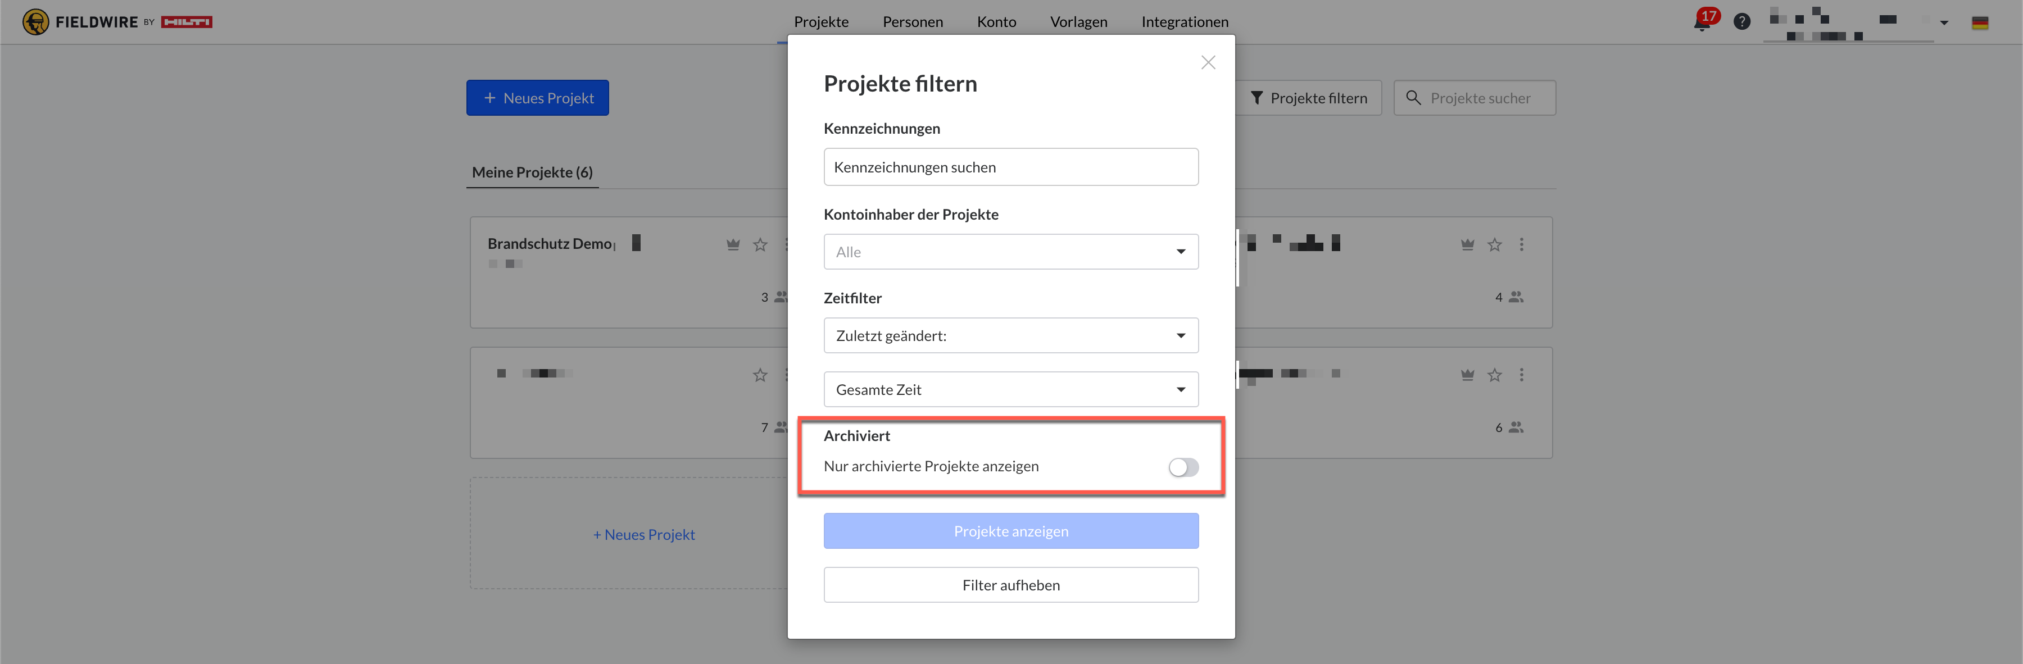This screenshot has width=2023, height=664.
Task: Toggle Nur archivierte Projekte anzeigen switch
Action: 1183,468
